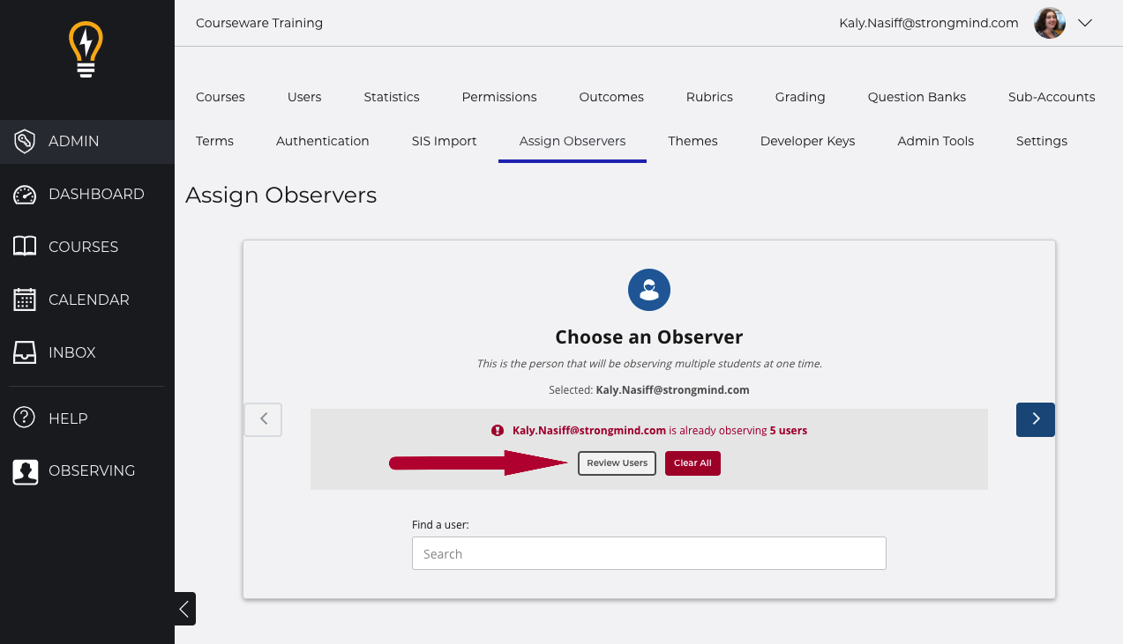
Task: Click the Courseware Training title
Action: pos(259,23)
